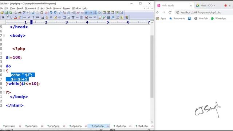Click the Image insert HTML toolbar icon
The height and width of the screenshot is (131, 233).
click(x=43, y=17)
